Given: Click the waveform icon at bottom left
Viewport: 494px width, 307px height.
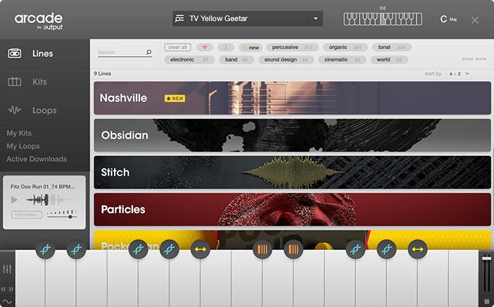Looking at the screenshot, I should click(x=7, y=301).
